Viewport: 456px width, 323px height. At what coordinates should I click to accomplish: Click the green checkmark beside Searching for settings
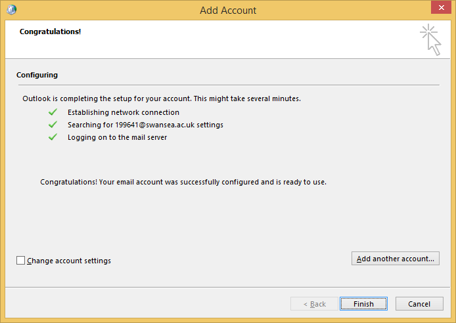click(x=53, y=125)
